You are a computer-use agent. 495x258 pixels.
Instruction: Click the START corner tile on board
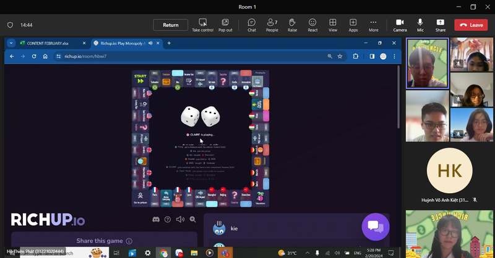[x=140, y=78]
